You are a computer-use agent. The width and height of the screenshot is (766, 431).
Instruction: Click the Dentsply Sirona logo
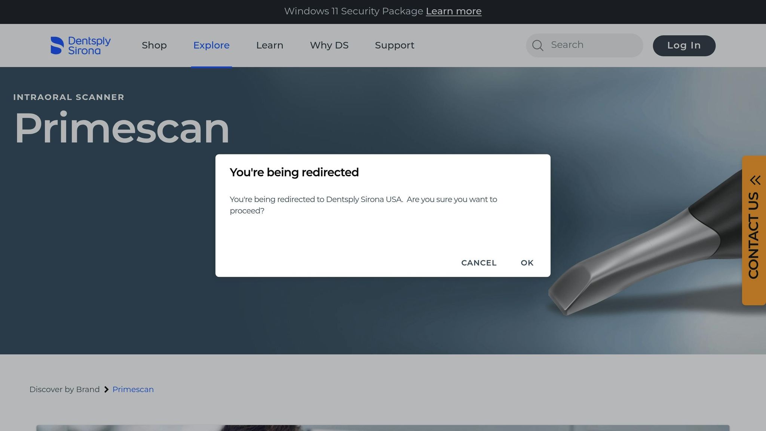(x=80, y=45)
